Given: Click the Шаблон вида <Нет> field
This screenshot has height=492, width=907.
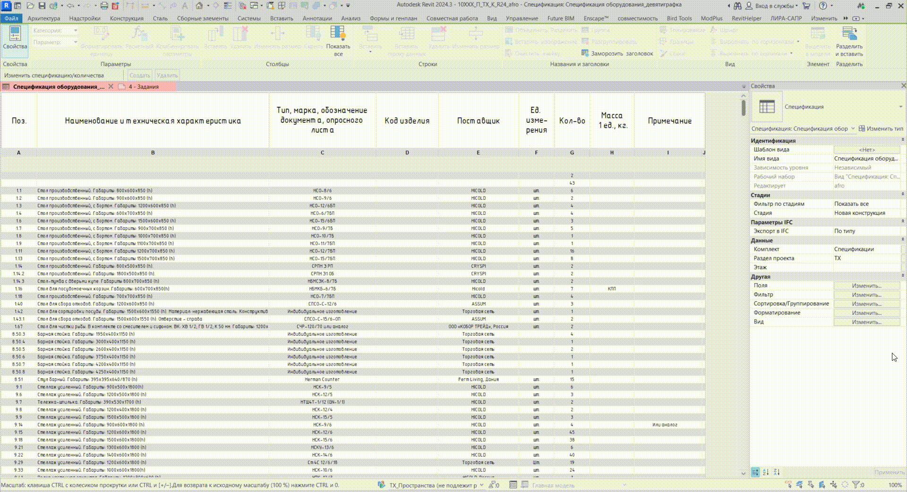Looking at the screenshot, I should point(866,150).
